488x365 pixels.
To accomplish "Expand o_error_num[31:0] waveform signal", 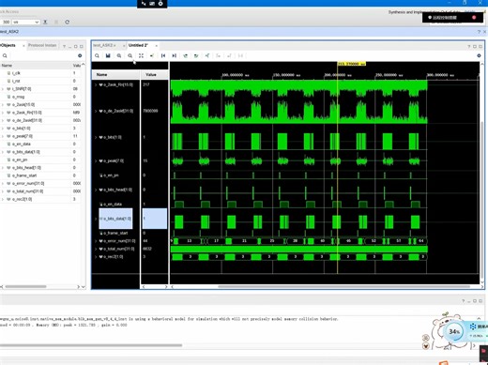I will (96, 241).
